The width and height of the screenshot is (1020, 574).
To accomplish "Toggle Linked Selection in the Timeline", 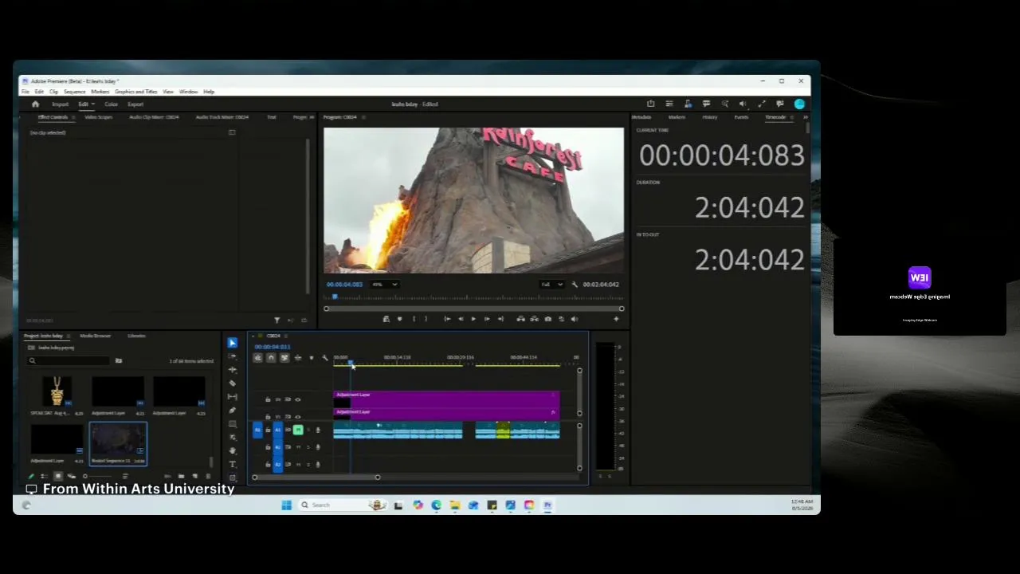I will [284, 358].
